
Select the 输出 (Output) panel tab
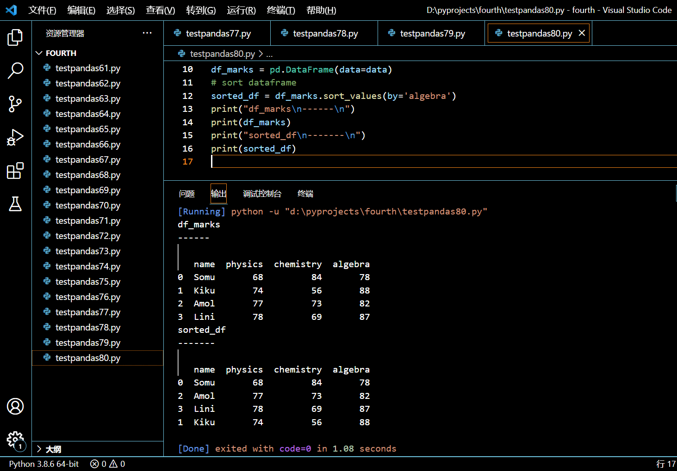pyautogui.click(x=218, y=194)
